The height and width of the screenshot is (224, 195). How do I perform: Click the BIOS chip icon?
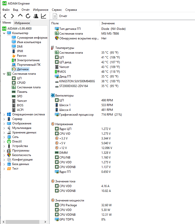(14, 105)
